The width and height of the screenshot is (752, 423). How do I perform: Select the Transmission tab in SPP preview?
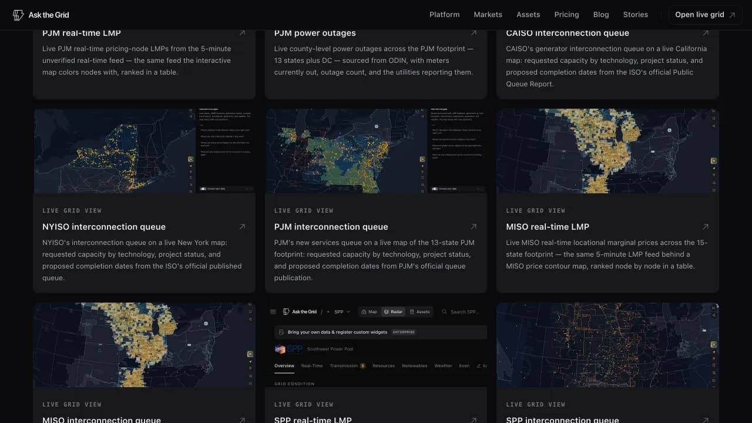pyautogui.click(x=347, y=366)
